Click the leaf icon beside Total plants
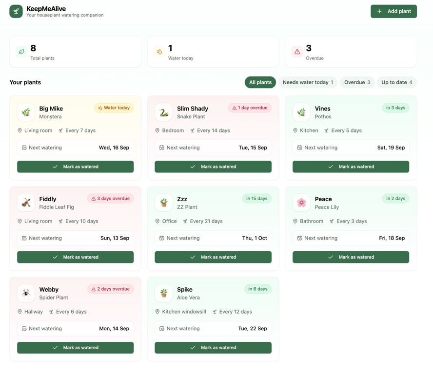 21,52
